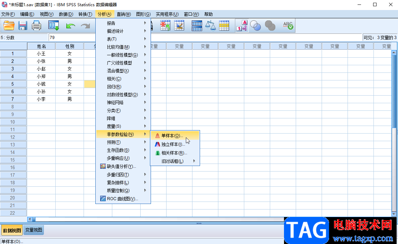Select 相关样本(R) related samples
Image resolution: width=398 pixels, height=244 pixels.
click(175, 153)
